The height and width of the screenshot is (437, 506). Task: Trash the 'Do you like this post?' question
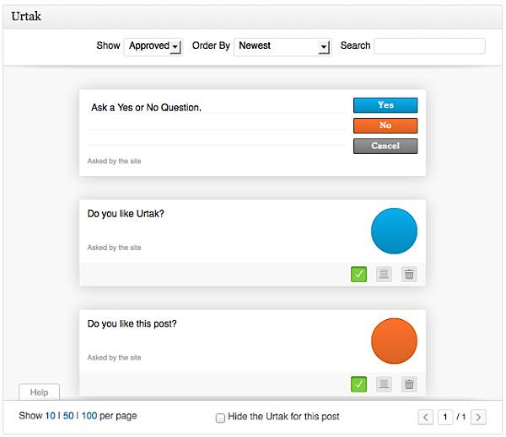pos(409,385)
